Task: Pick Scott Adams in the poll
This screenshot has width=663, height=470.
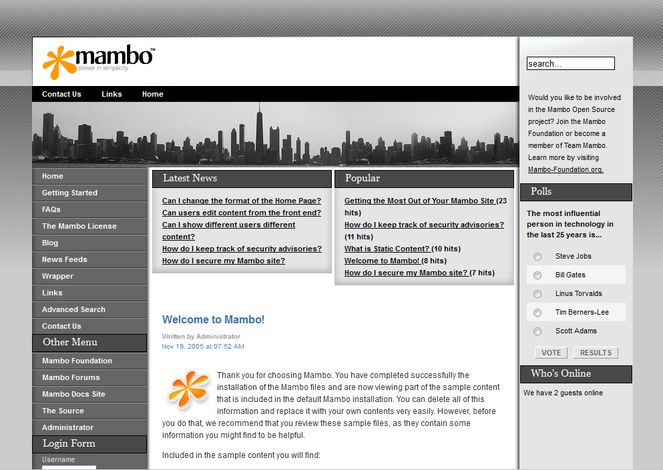Action: click(537, 331)
